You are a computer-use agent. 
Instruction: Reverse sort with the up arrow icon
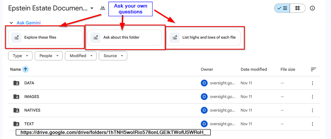(x=25, y=69)
